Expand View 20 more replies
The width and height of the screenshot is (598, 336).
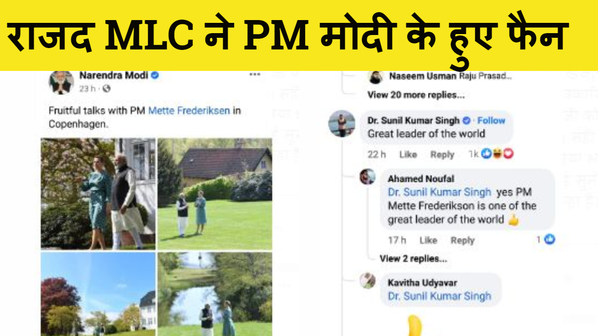coord(416,95)
